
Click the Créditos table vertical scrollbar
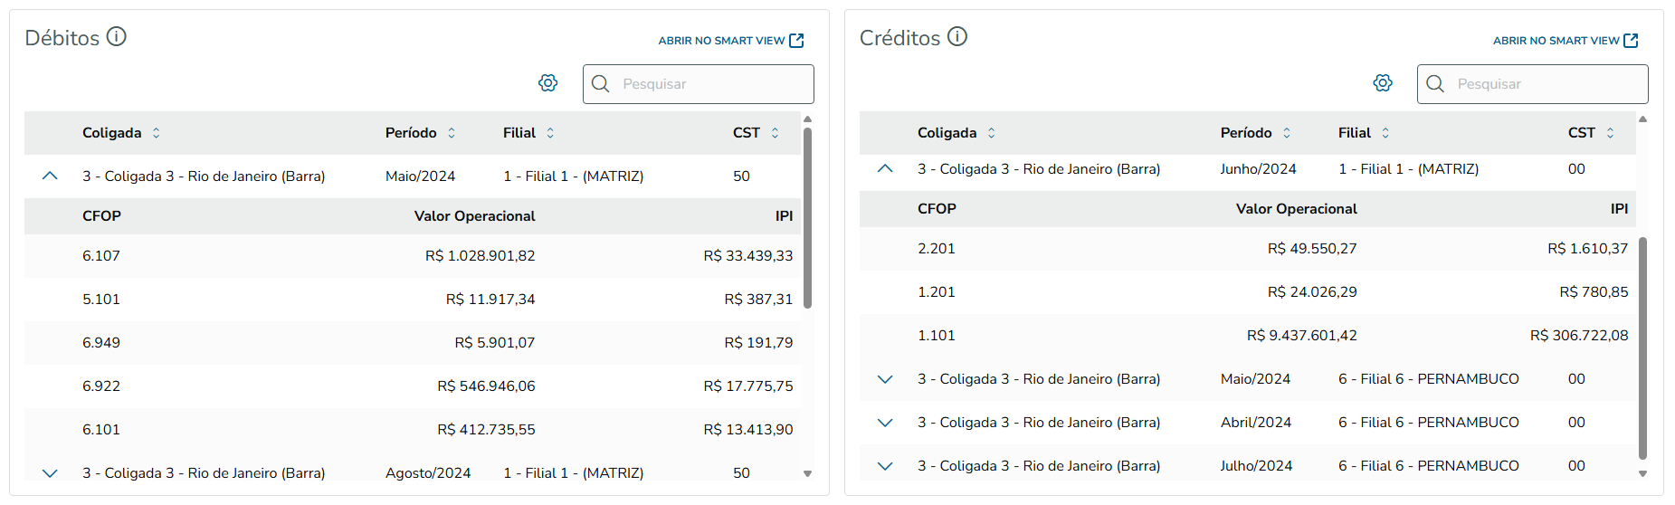(1642, 348)
